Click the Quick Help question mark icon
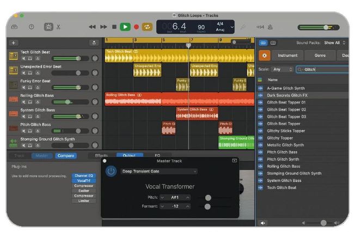Viewport: 354px width, 232px height. tap(31, 27)
